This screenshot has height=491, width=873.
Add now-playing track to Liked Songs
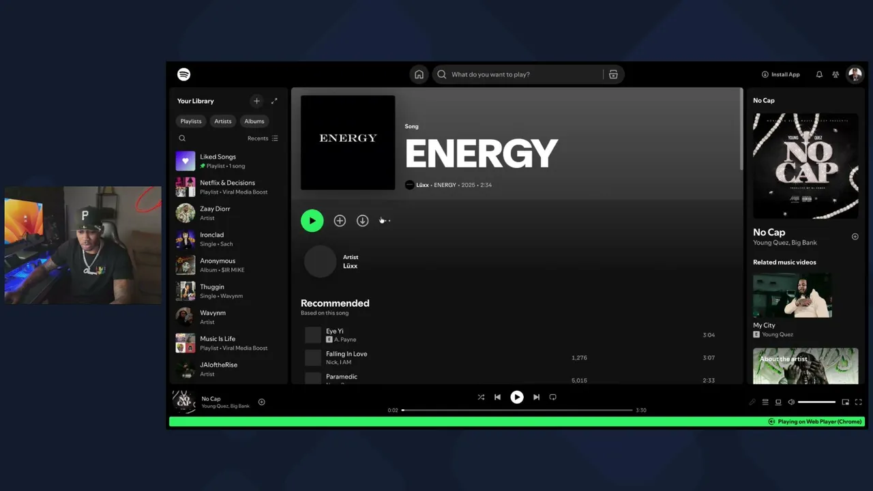point(261,402)
